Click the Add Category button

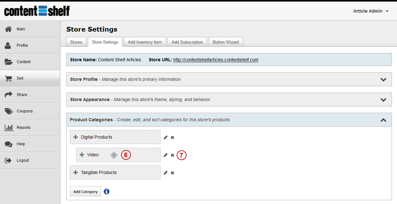point(85,191)
